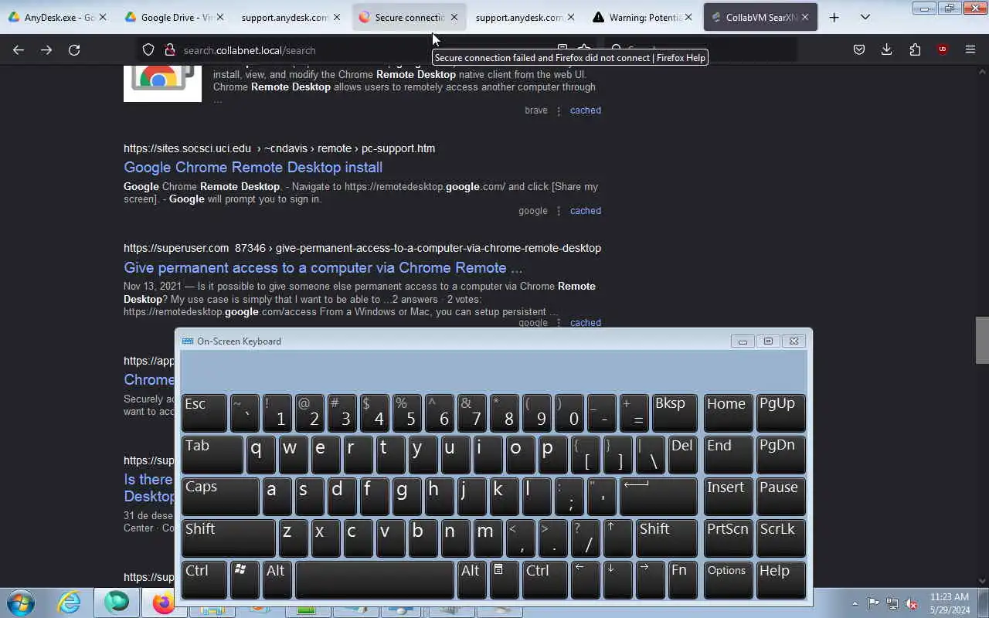The width and height of the screenshot is (989, 618).
Task: Open cached link beside the brave label
Action: (585, 110)
